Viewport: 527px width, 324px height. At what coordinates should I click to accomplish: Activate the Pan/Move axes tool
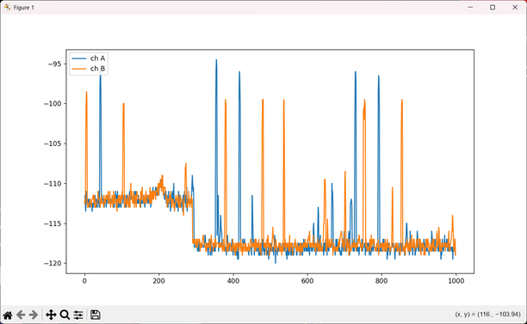(x=51, y=315)
